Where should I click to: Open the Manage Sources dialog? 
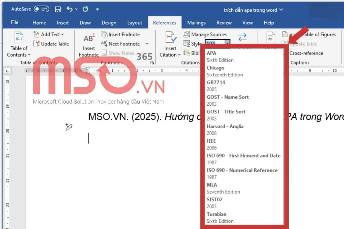click(205, 34)
